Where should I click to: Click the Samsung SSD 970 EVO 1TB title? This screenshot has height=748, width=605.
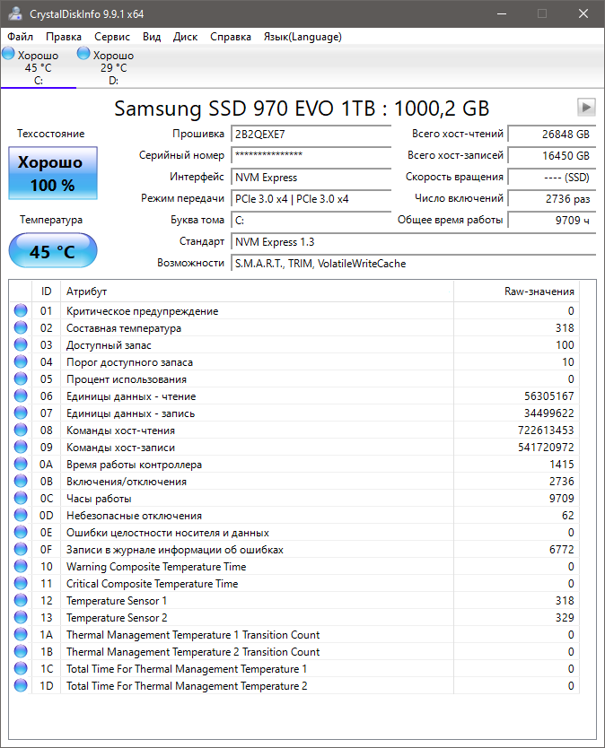pyautogui.click(x=302, y=109)
